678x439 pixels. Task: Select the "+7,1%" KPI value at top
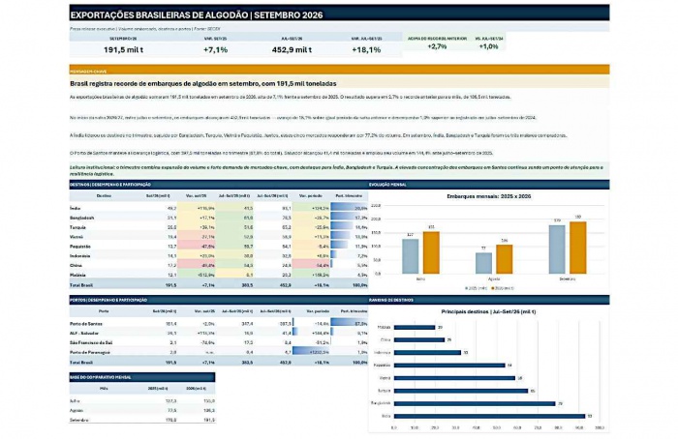click(215, 50)
